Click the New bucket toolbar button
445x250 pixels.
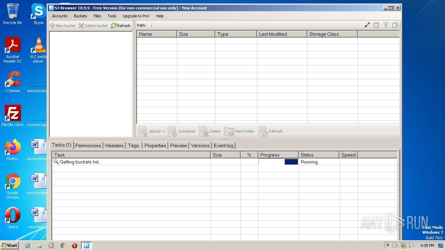pos(63,26)
